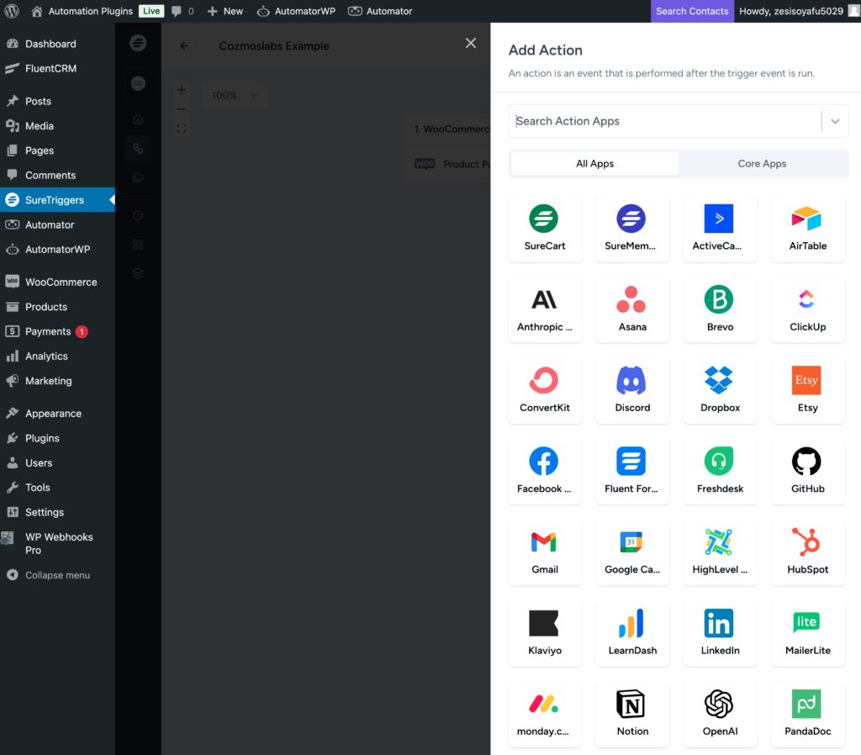Screen dimensions: 861x755
Task: Visit the Automation Plugins site link
Action: coord(82,11)
